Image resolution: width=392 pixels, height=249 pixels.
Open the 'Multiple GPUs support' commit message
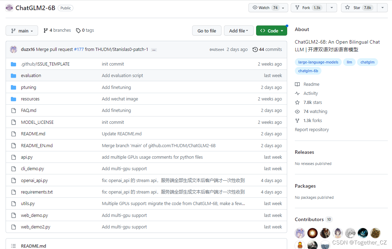(x=173, y=204)
